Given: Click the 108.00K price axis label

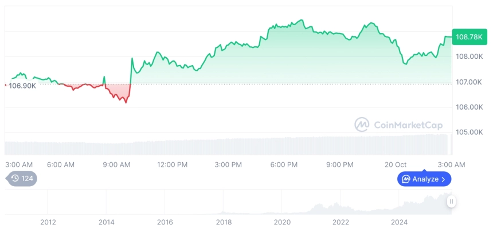Looking at the screenshot, I should [469, 57].
